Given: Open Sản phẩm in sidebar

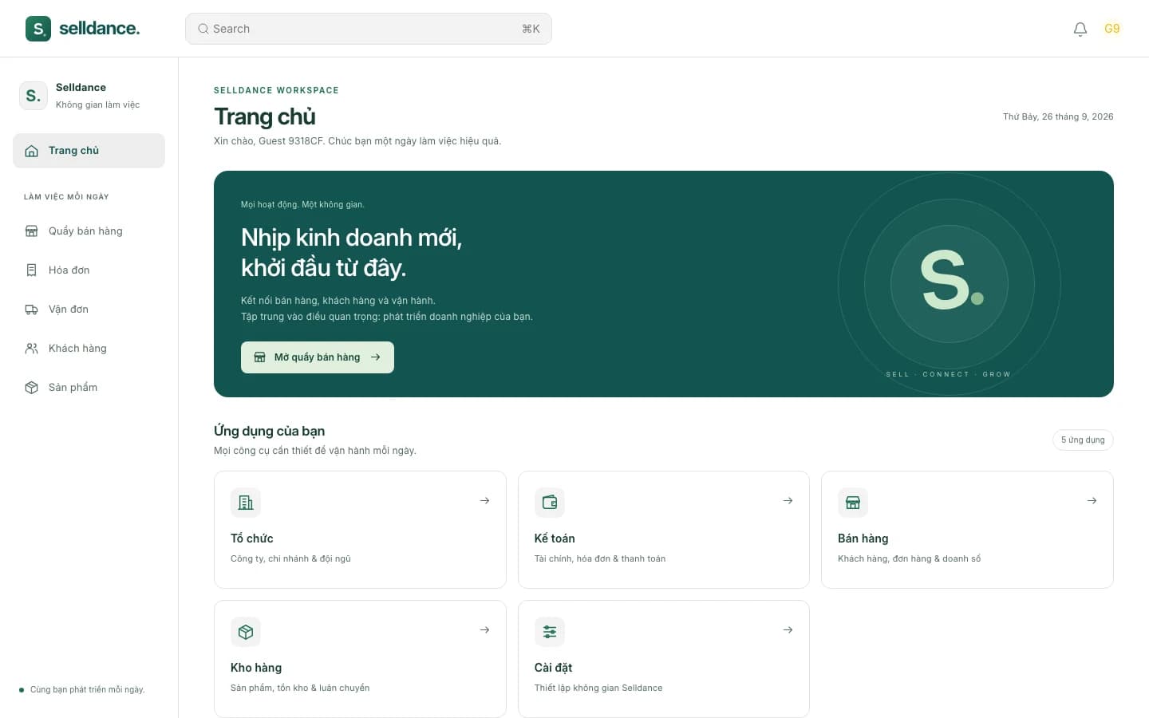Looking at the screenshot, I should (89, 388).
